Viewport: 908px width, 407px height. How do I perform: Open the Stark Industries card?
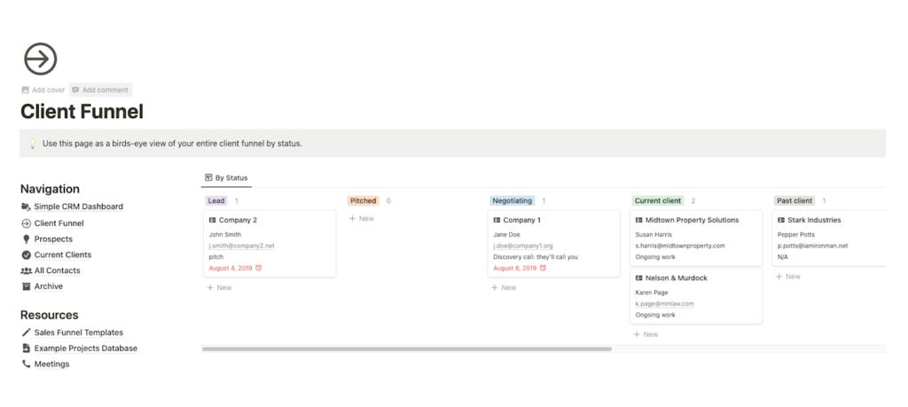(829, 238)
